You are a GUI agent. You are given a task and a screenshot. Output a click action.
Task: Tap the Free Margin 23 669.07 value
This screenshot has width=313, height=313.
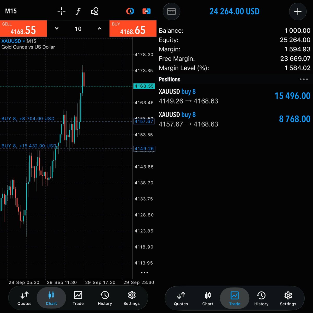(x=295, y=59)
